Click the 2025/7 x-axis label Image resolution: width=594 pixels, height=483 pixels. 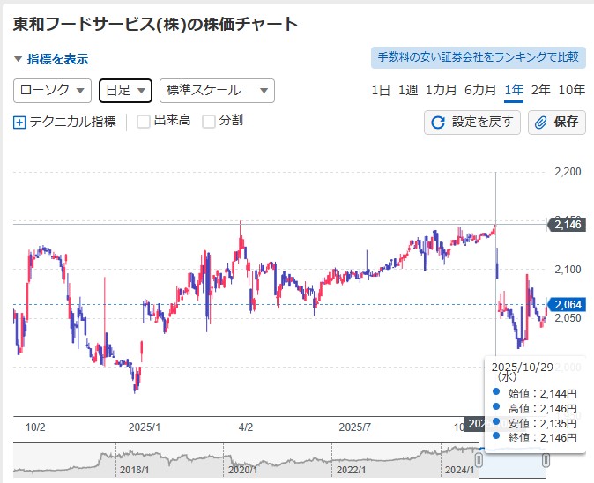[354, 427]
